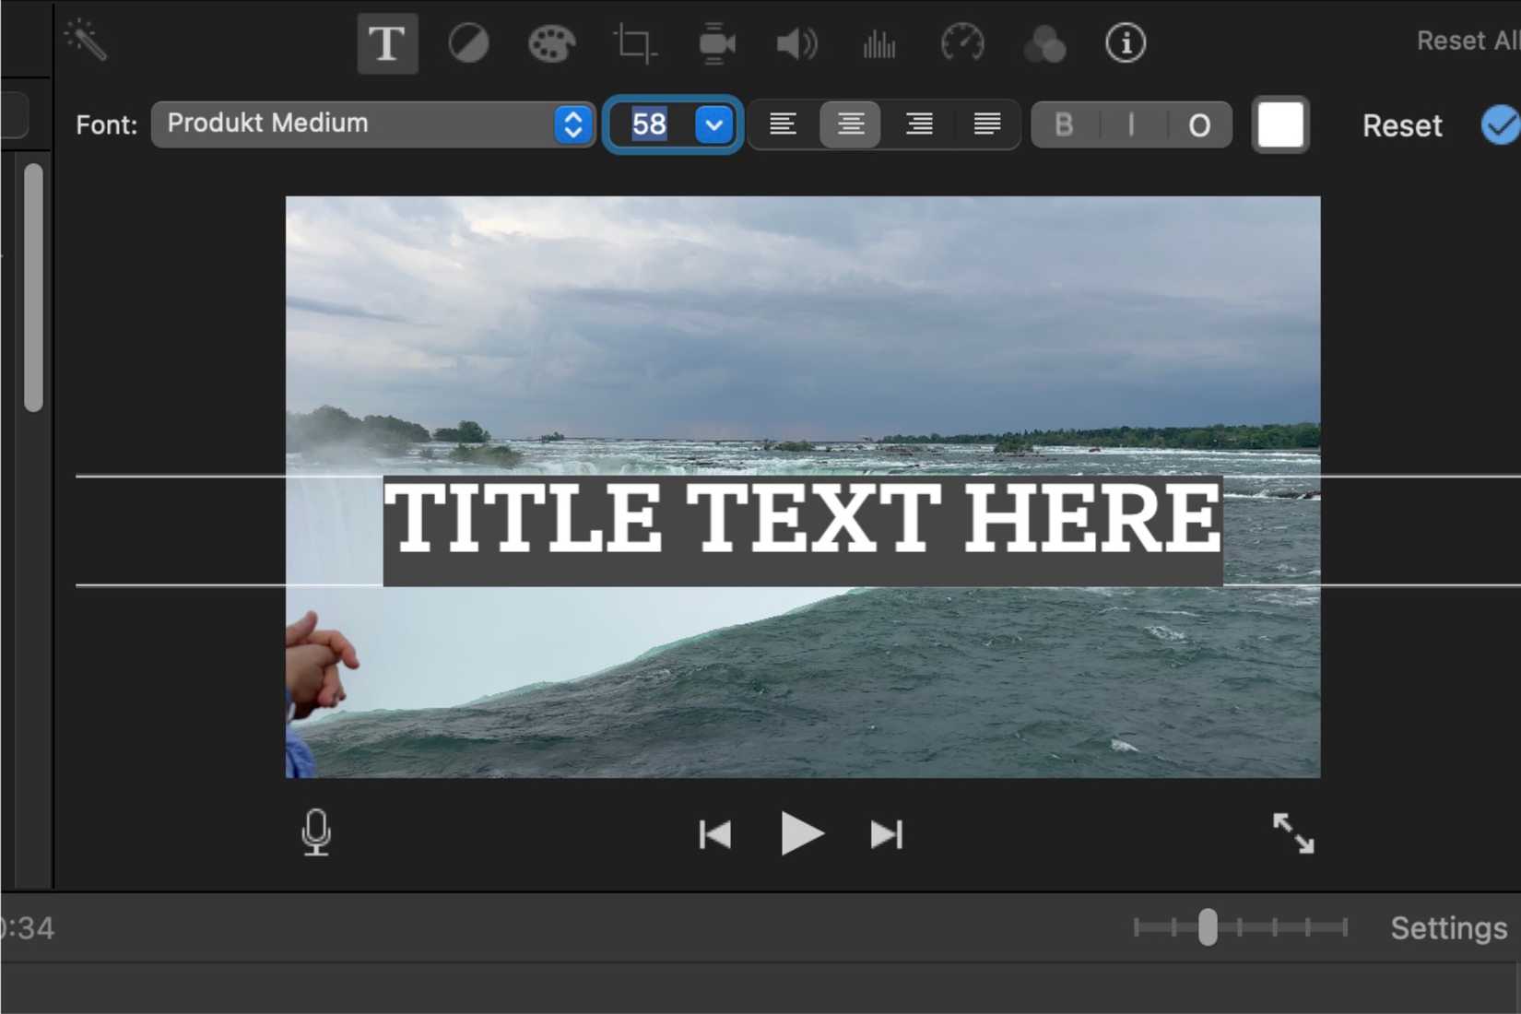The image size is (1521, 1014).
Task: Open the timeline Settings menu
Action: click(1449, 927)
